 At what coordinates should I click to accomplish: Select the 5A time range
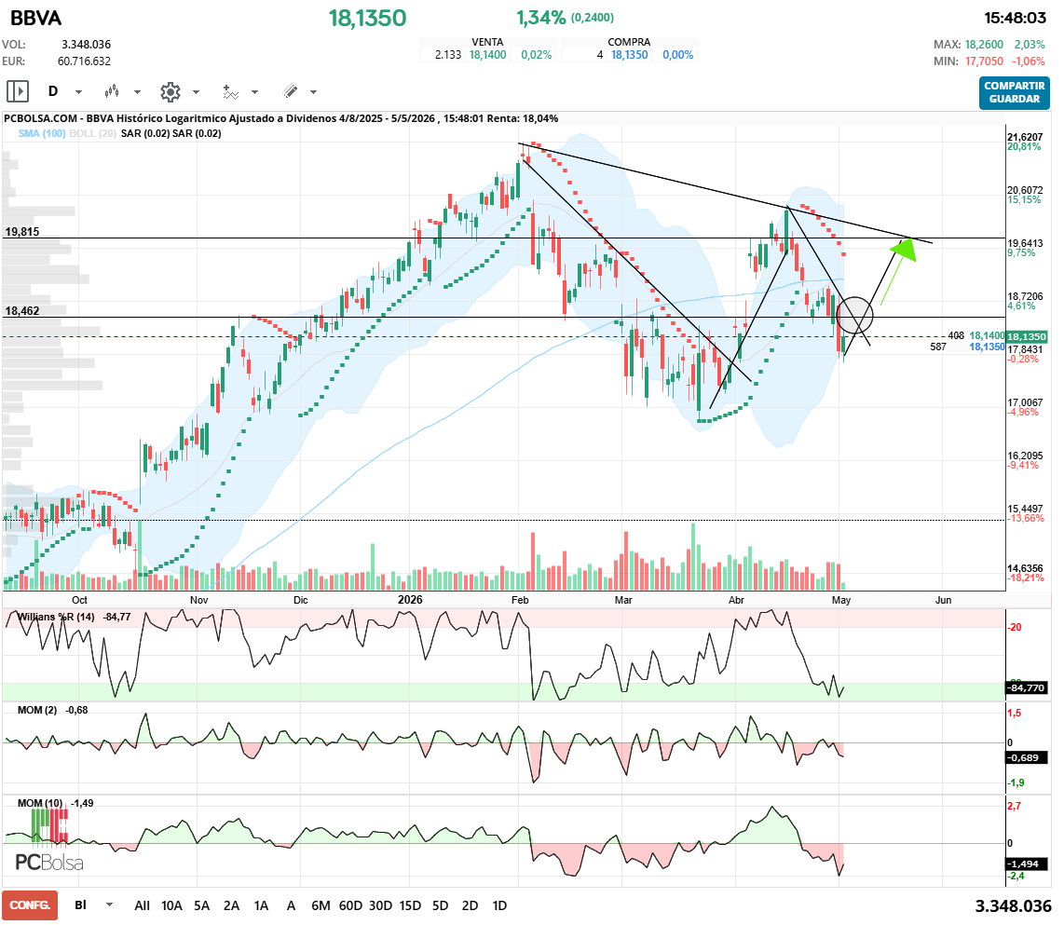coord(201,905)
